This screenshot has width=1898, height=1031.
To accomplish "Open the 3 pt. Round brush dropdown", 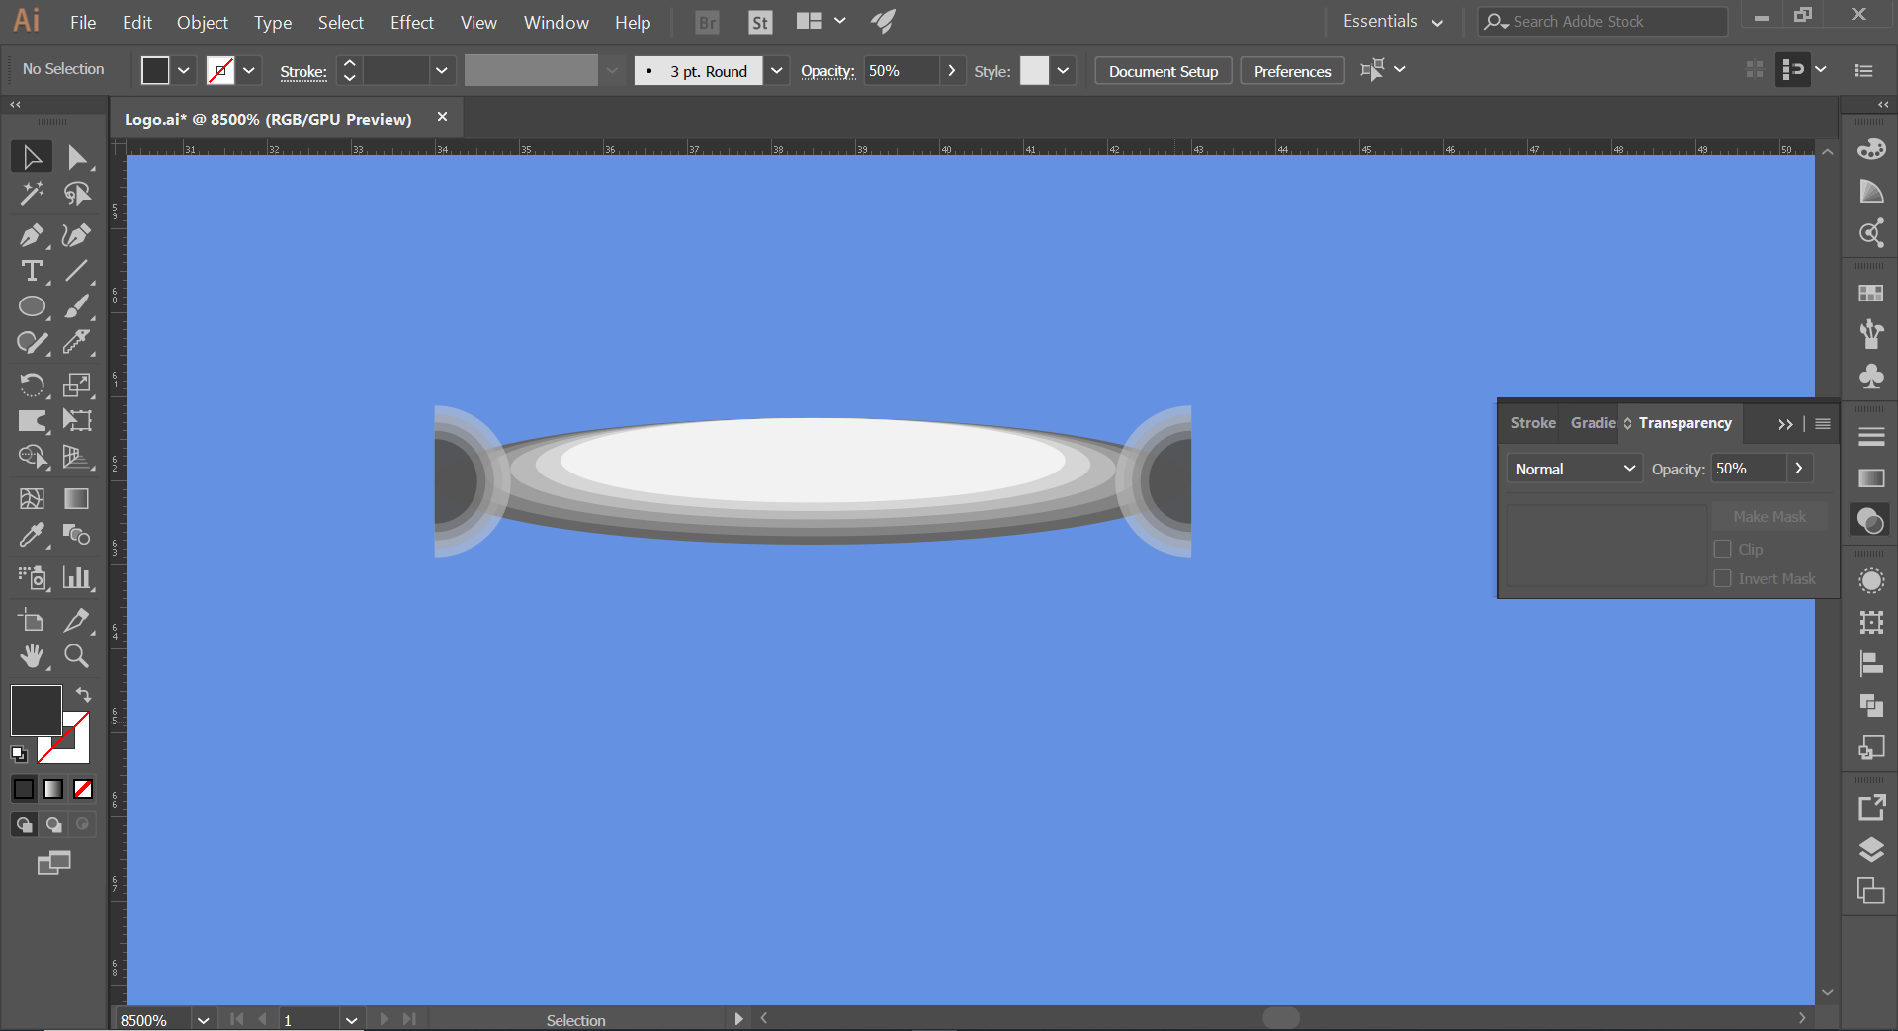I will pos(777,70).
